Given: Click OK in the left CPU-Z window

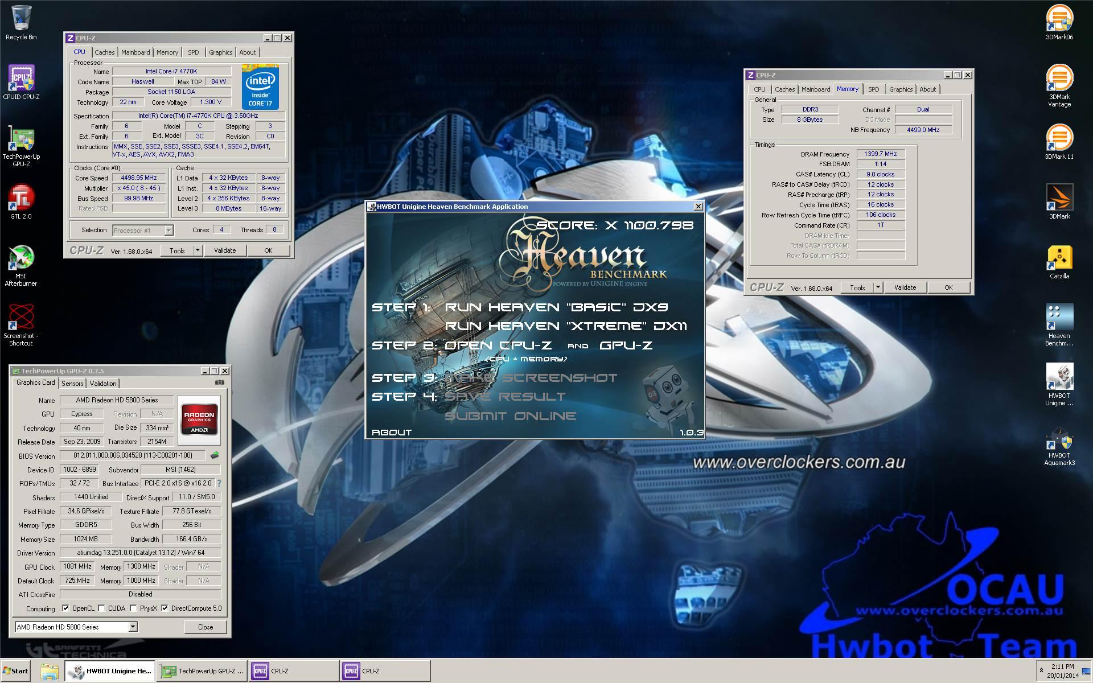Looking at the screenshot, I should coord(268,250).
